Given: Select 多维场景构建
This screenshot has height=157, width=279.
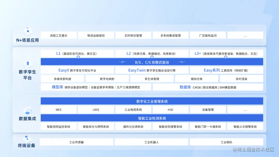Looking at the screenshot, I should (x=62, y=79).
